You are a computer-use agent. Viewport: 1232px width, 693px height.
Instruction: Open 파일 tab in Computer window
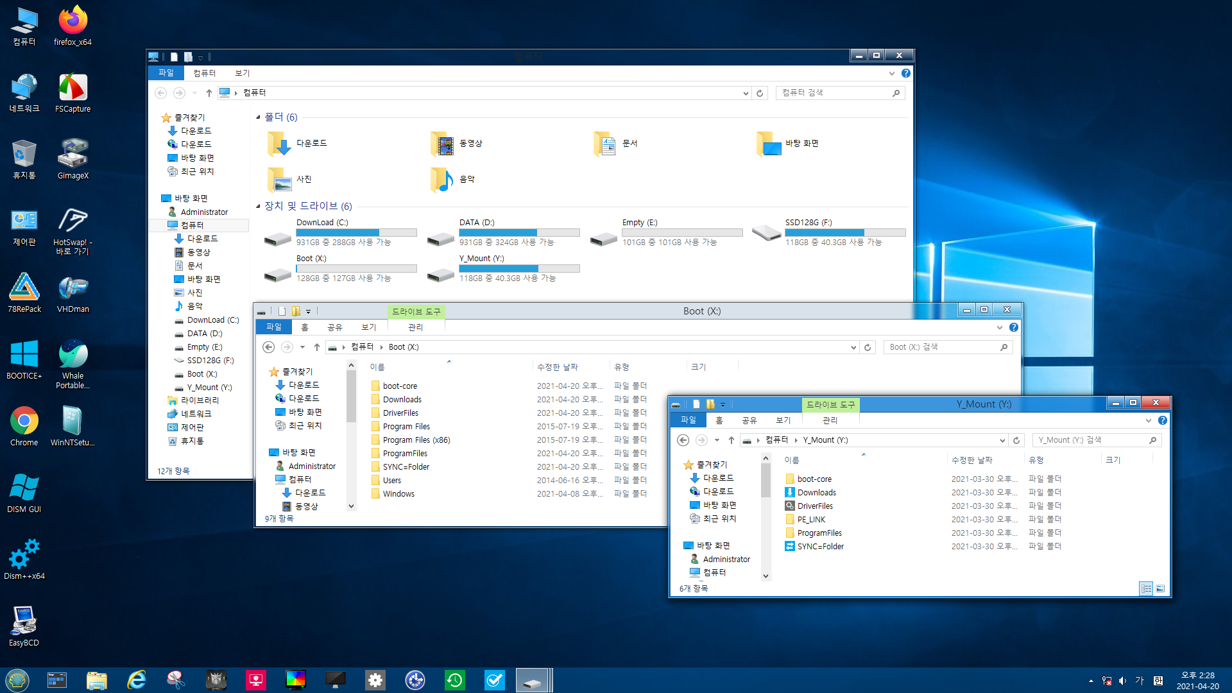click(166, 73)
